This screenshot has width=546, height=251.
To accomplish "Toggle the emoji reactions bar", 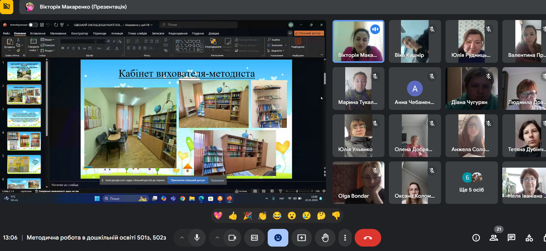I will 278,238.
